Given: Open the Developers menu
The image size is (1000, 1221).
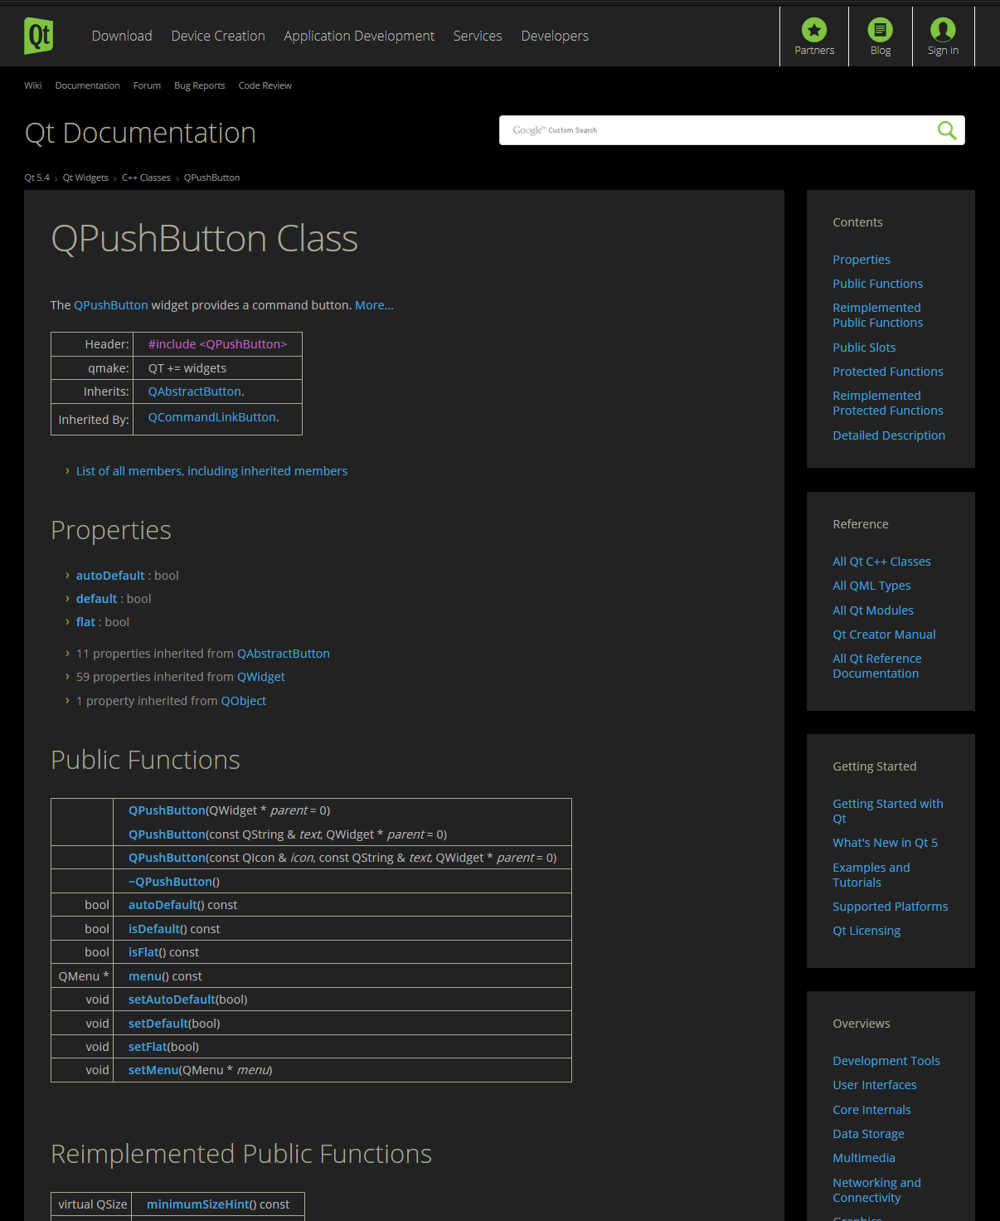Looking at the screenshot, I should pos(554,36).
